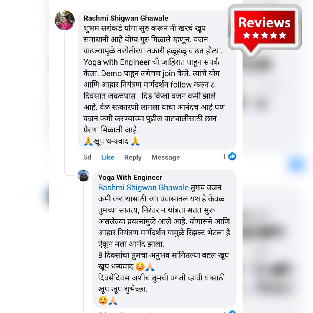Open Yoga With Engineer page name
Viewport: 313px width, 313px height.
[130, 178]
